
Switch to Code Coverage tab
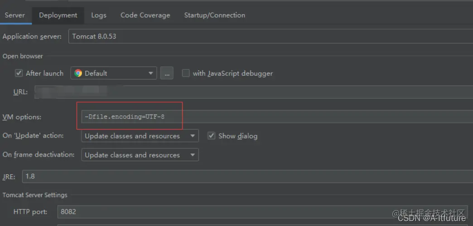tap(145, 15)
